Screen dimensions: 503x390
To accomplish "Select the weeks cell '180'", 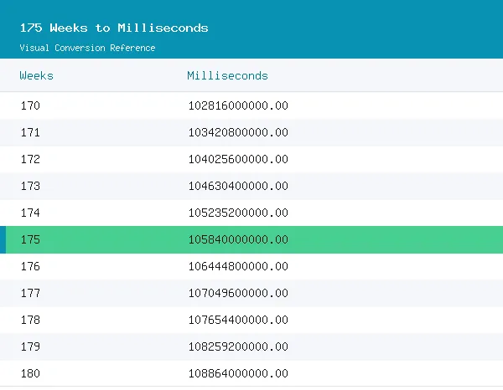I will click(x=30, y=373).
